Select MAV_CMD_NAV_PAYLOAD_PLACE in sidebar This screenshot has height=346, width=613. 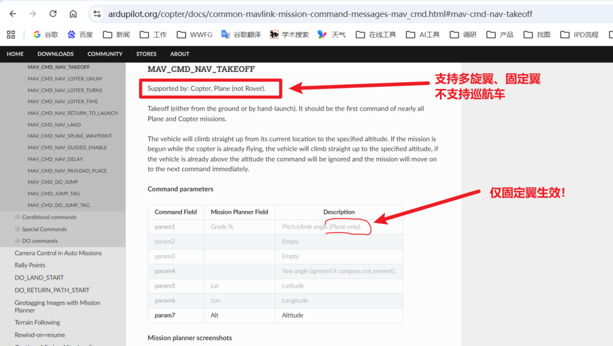[x=67, y=171]
